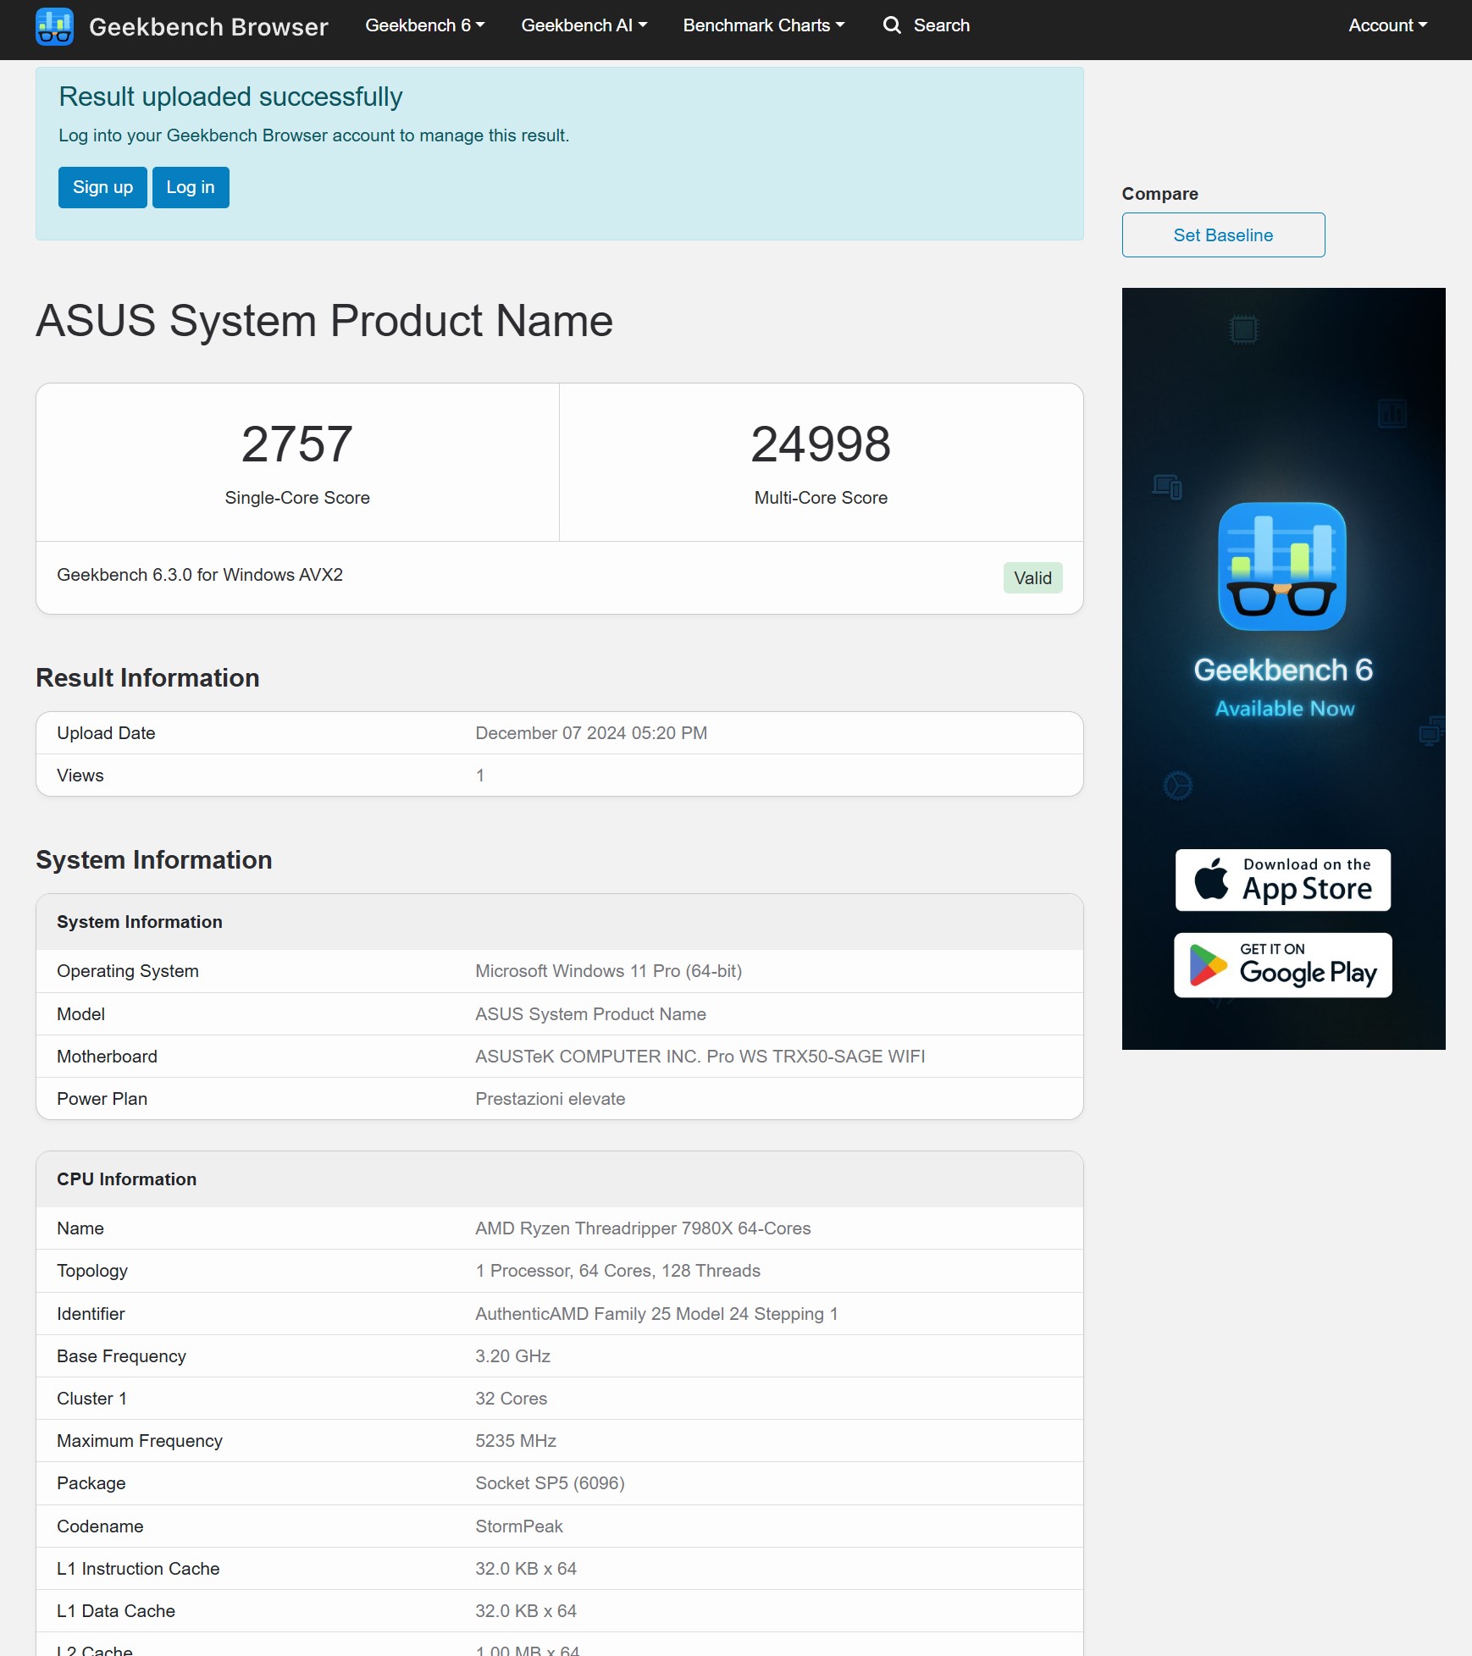Click the Geekbench Browser logo icon

click(54, 26)
